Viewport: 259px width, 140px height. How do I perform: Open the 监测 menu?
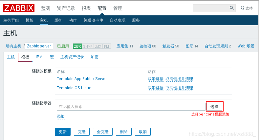coord(45,8)
